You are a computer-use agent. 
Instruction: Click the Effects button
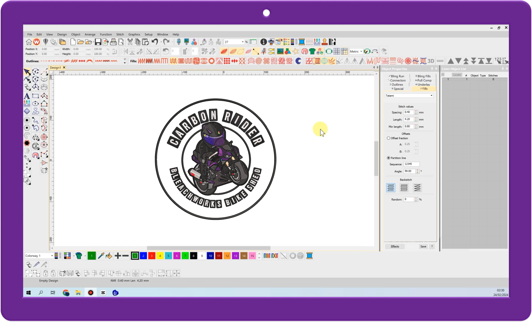click(x=395, y=247)
